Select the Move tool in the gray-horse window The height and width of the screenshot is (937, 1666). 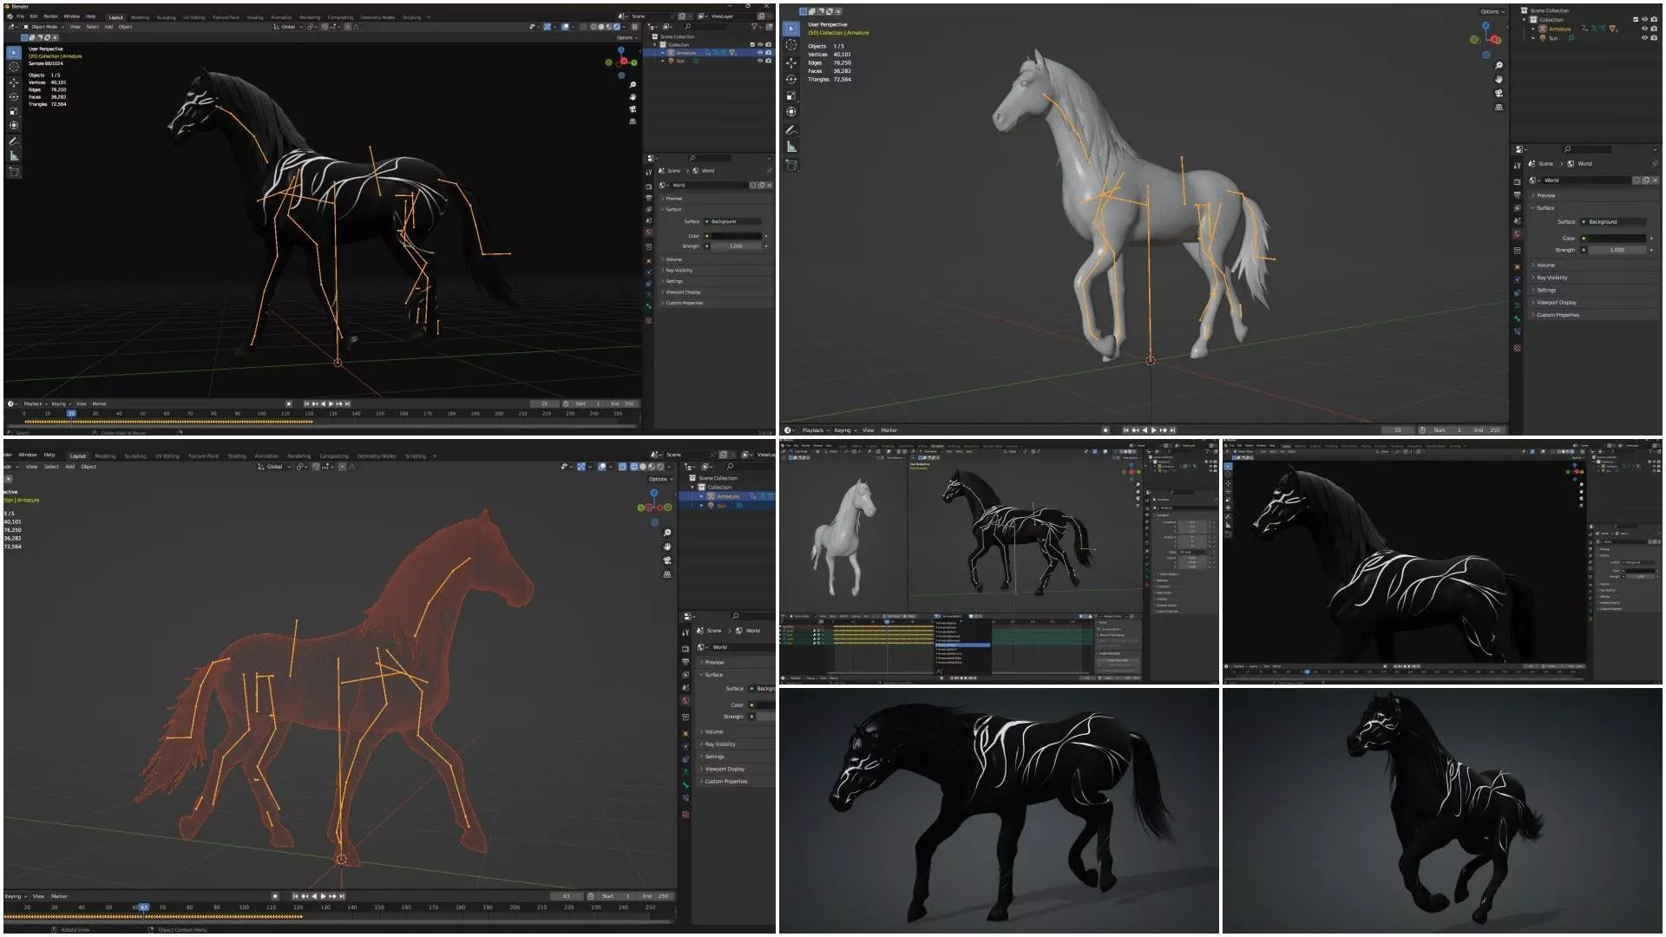click(x=790, y=62)
